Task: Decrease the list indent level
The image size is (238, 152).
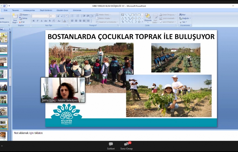Action: 84,16
